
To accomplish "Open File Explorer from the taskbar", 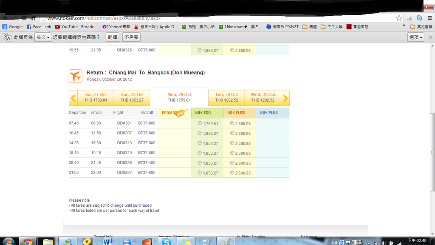I will [x=48, y=242].
